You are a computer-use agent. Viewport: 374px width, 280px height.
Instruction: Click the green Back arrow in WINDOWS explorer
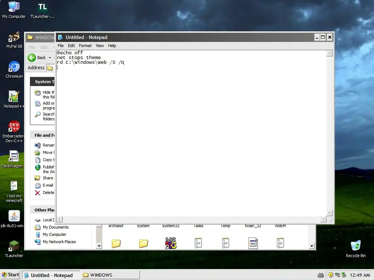(x=32, y=58)
